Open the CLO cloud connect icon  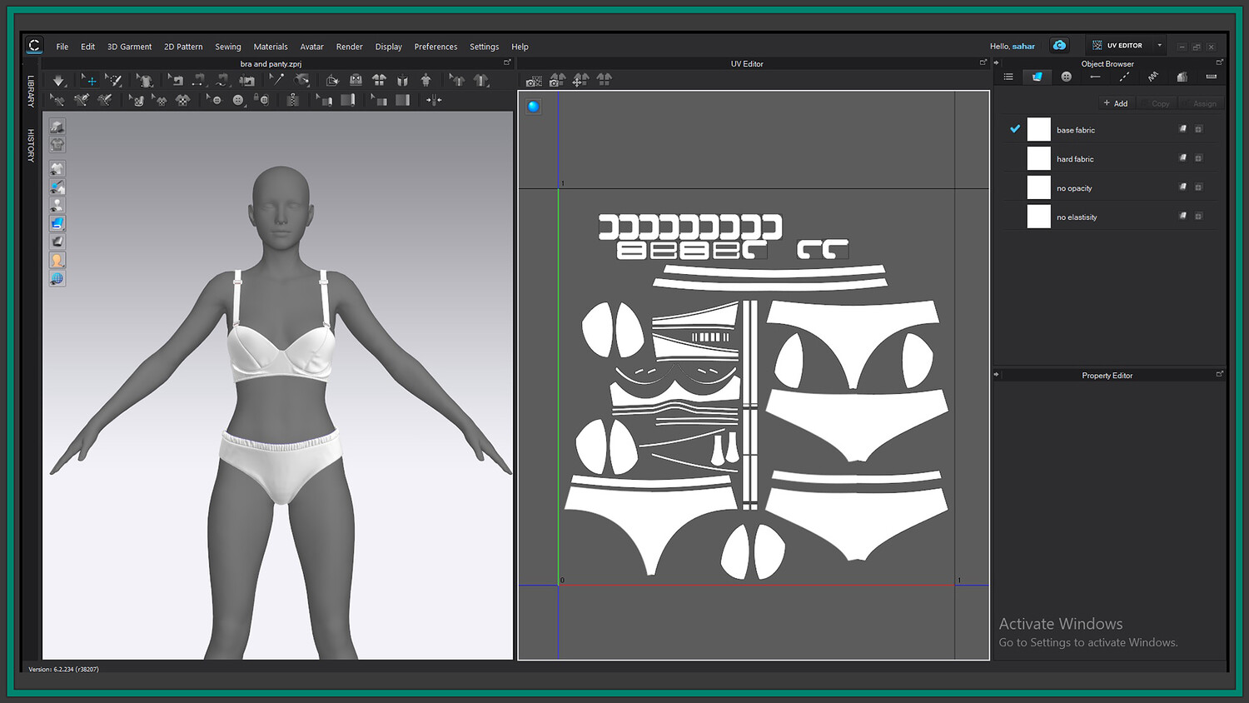click(x=1059, y=46)
